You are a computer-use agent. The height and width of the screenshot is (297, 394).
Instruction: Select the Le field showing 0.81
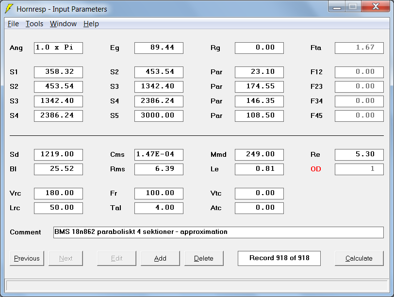[259, 169]
